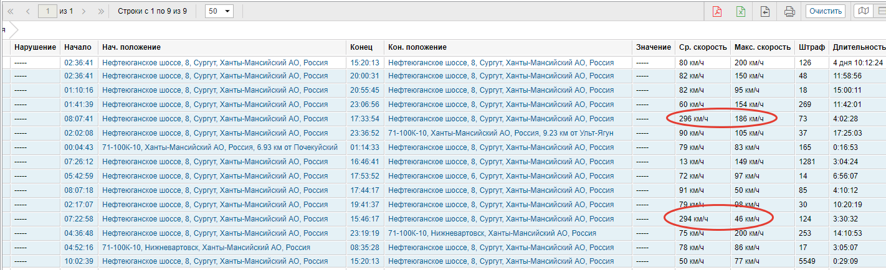Open the start location link near Почекуйский
Viewport: 886px width, 270px height.
[219, 147]
